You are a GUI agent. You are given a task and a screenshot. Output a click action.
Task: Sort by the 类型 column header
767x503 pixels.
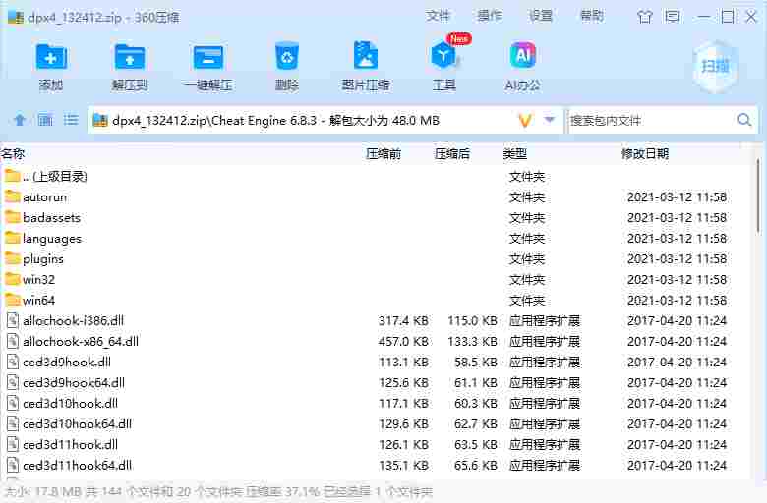pyautogui.click(x=514, y=154)
